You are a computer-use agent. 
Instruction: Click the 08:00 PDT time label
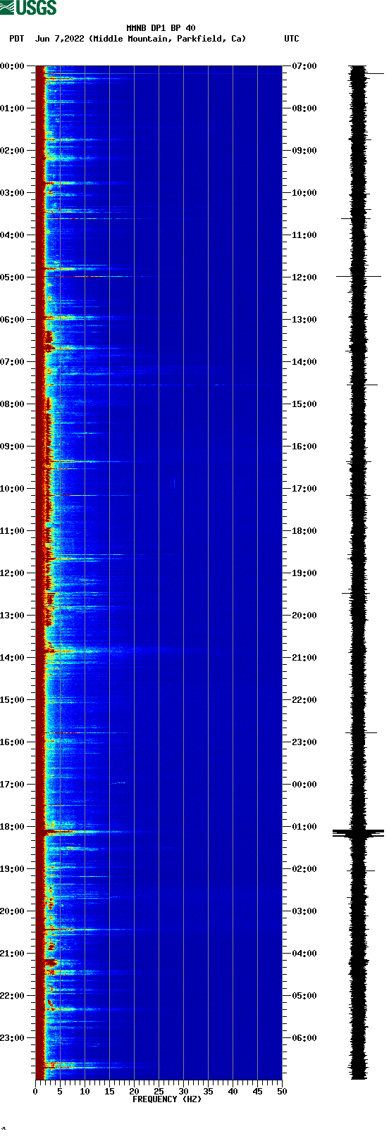(13, 404)
